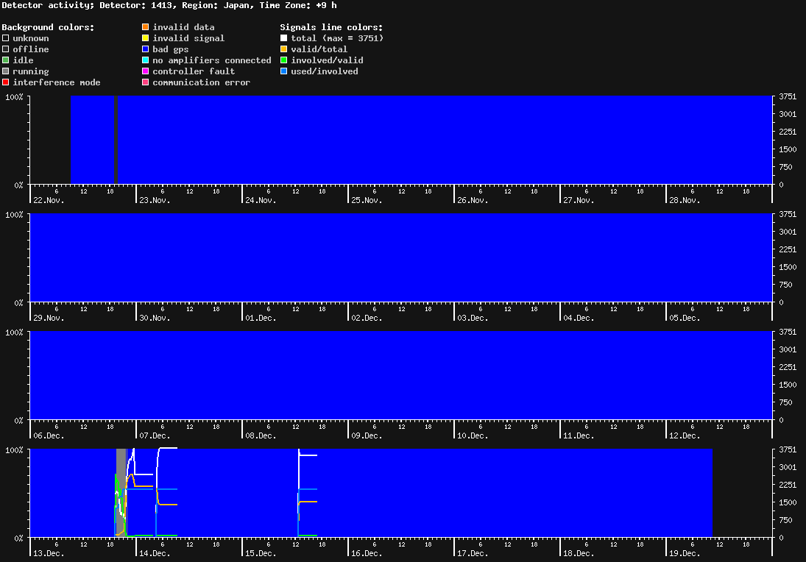Select the white total signals line swatch

click(x=284, y=38)
